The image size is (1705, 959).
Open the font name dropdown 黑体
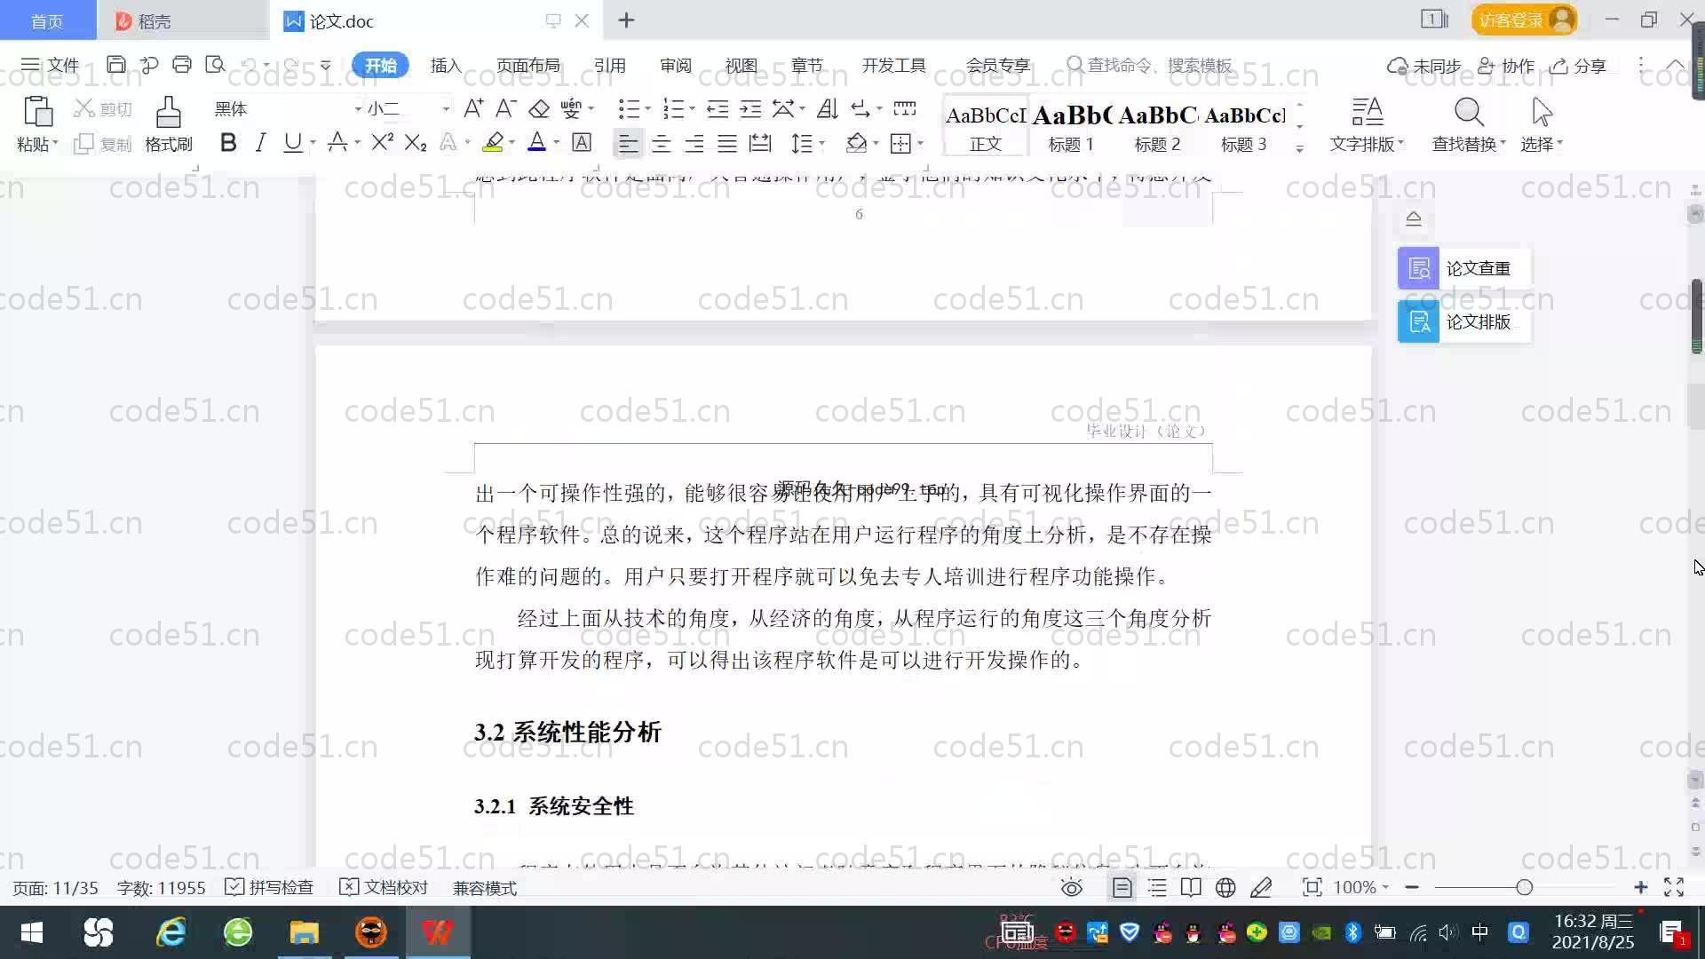359,109
